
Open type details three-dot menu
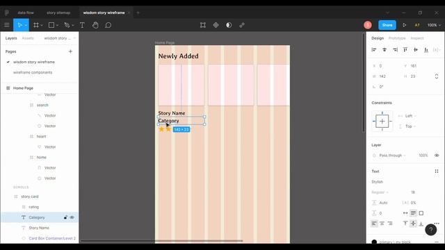click(x=437, y=224)
